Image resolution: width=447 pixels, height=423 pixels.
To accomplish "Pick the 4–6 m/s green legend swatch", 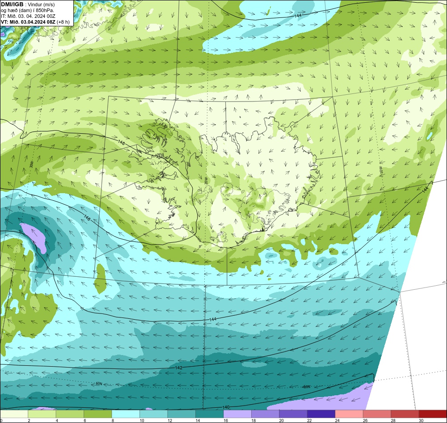I will [70, 414].
